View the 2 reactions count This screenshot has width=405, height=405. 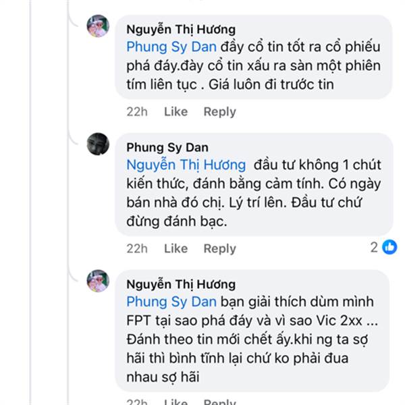pos(374,248)
